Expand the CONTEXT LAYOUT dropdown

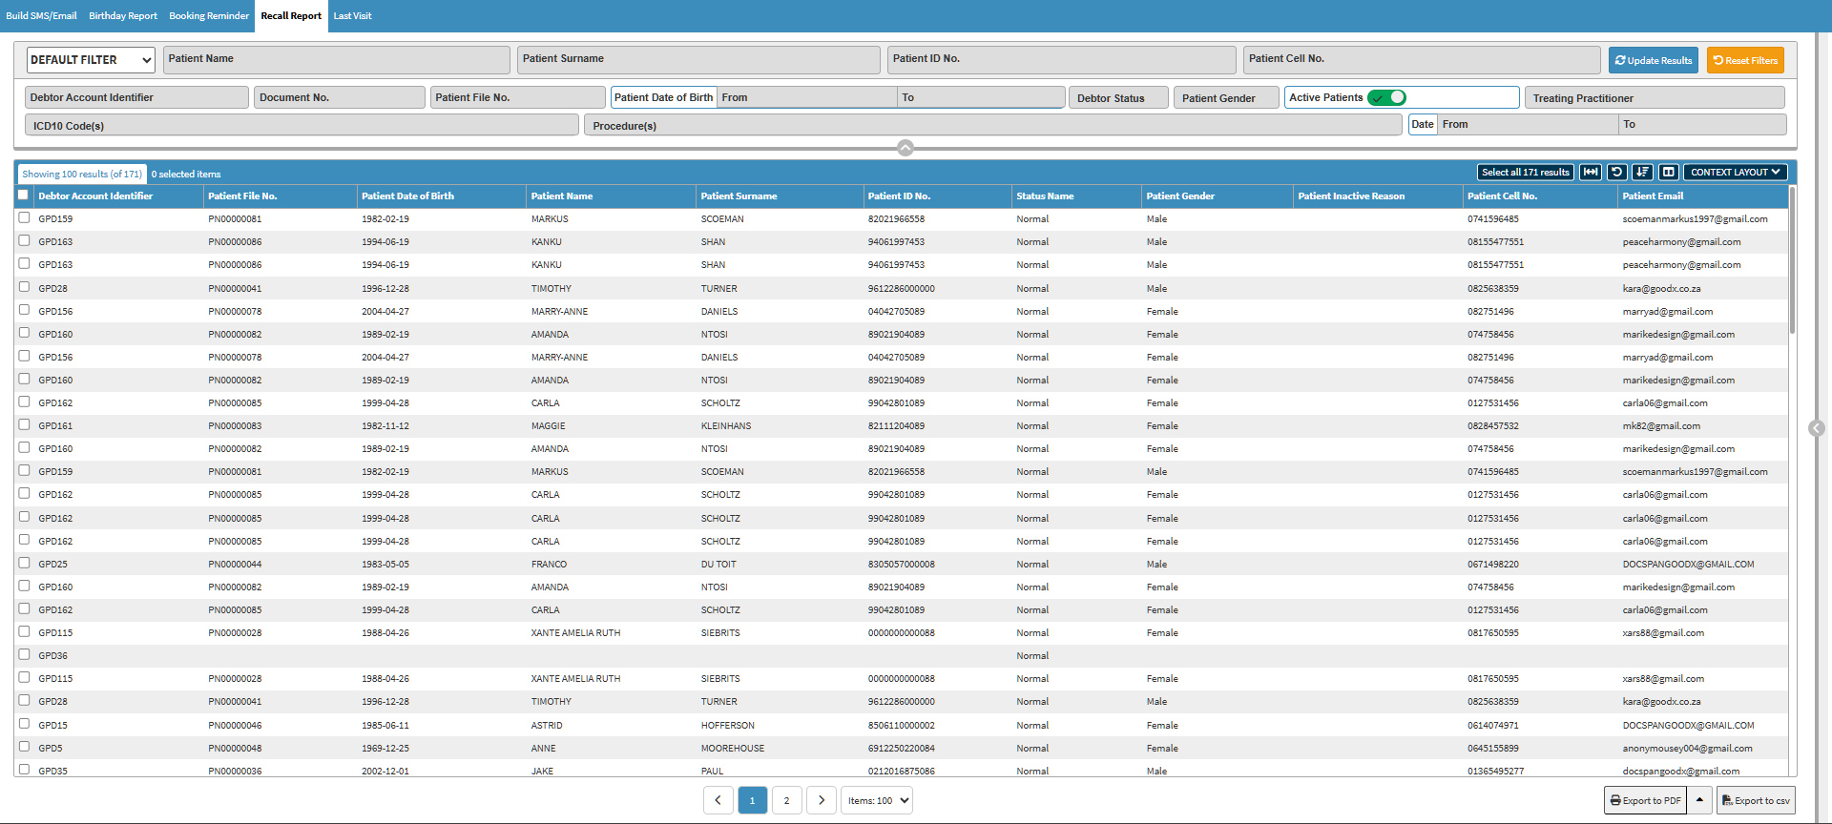click(1735, 173)
